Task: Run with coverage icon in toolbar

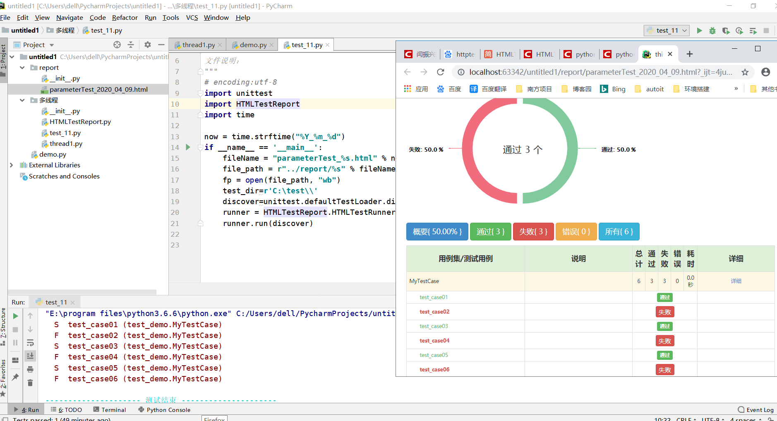Action: tap(726, 31)
